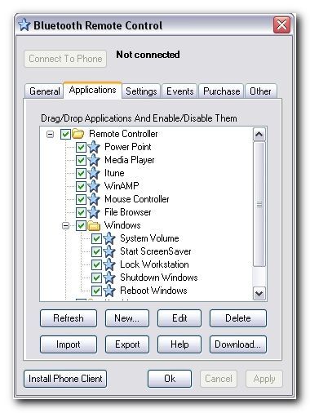
Task: Uncheck the Lock Workstation checkbox
Action: pyautogui.click(x=96, y=264)
